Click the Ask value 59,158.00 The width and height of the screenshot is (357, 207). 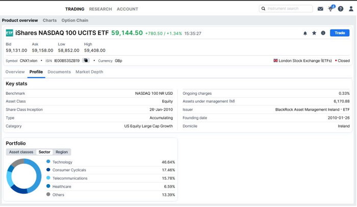point(42,50)
